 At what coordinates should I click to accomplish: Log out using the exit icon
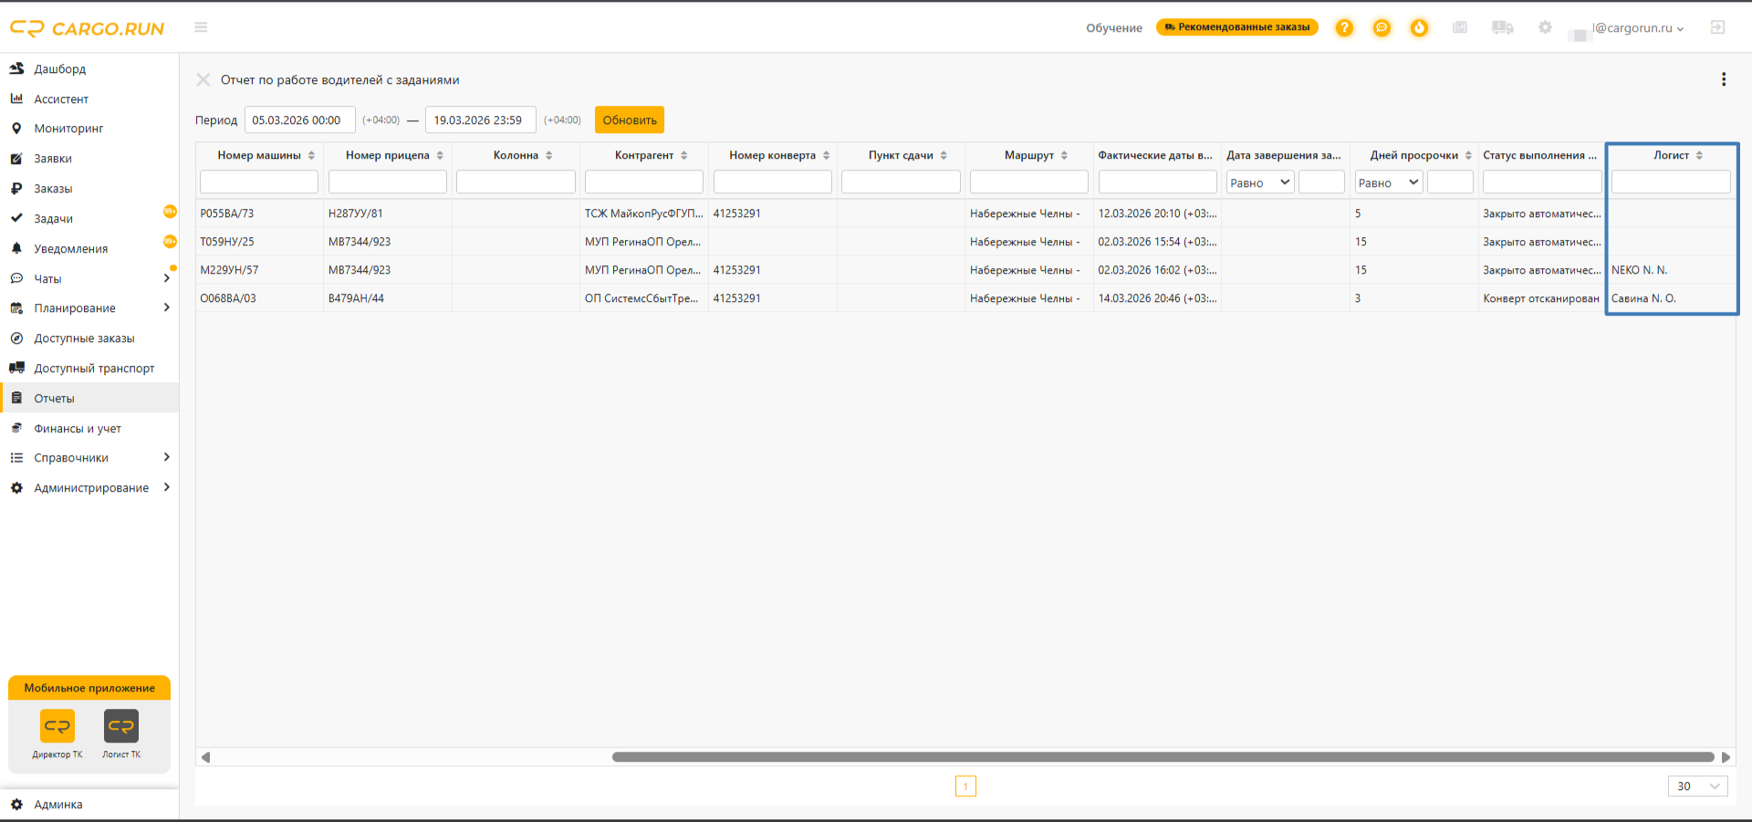1717,27
